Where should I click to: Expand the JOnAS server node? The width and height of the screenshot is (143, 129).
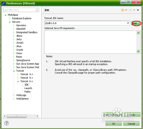pyautogui.click(x=14, y=43)
